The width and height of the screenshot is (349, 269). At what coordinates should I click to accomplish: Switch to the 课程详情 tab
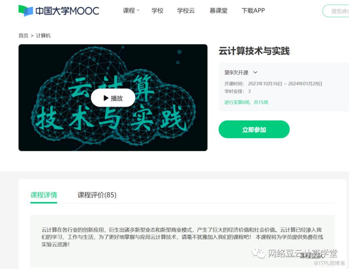tap(44, 195)
